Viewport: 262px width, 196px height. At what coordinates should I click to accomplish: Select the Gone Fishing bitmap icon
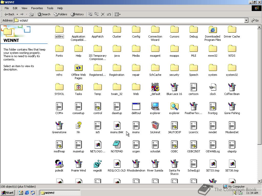(232, 106)
